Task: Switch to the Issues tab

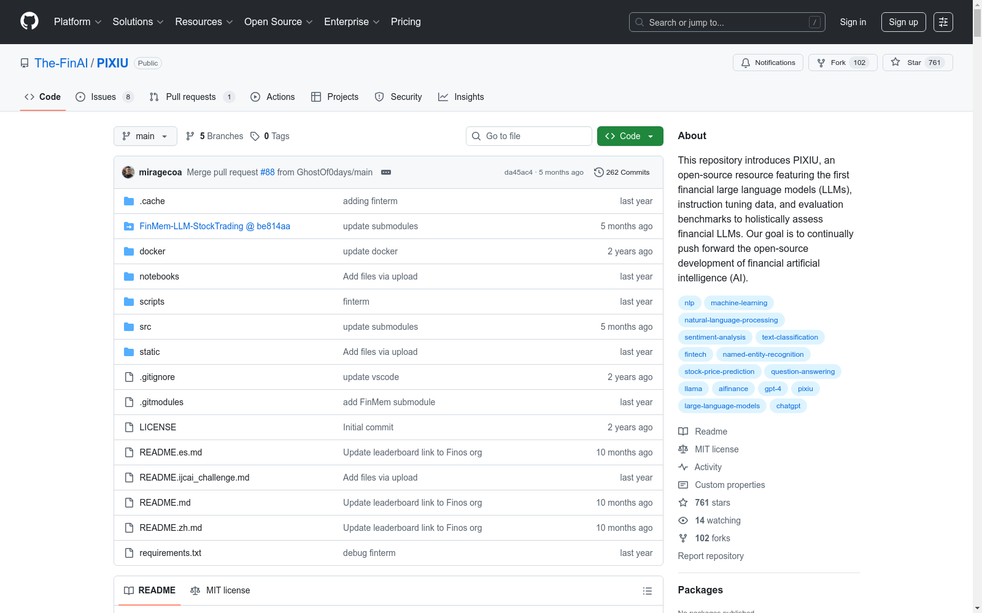Action: point(104,97)
